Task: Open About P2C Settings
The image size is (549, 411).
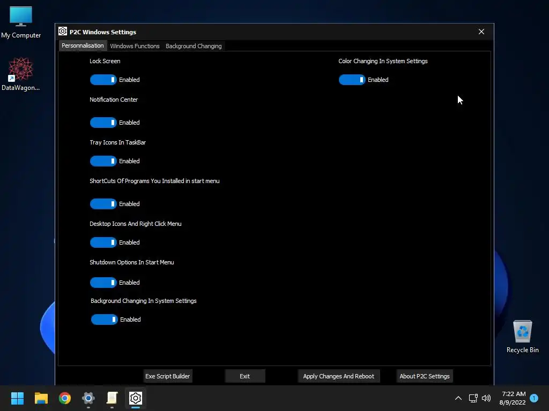Action: [425, 376]
